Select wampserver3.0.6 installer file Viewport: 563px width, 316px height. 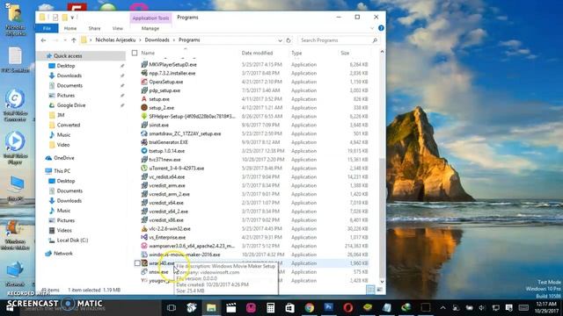[192, 246]
